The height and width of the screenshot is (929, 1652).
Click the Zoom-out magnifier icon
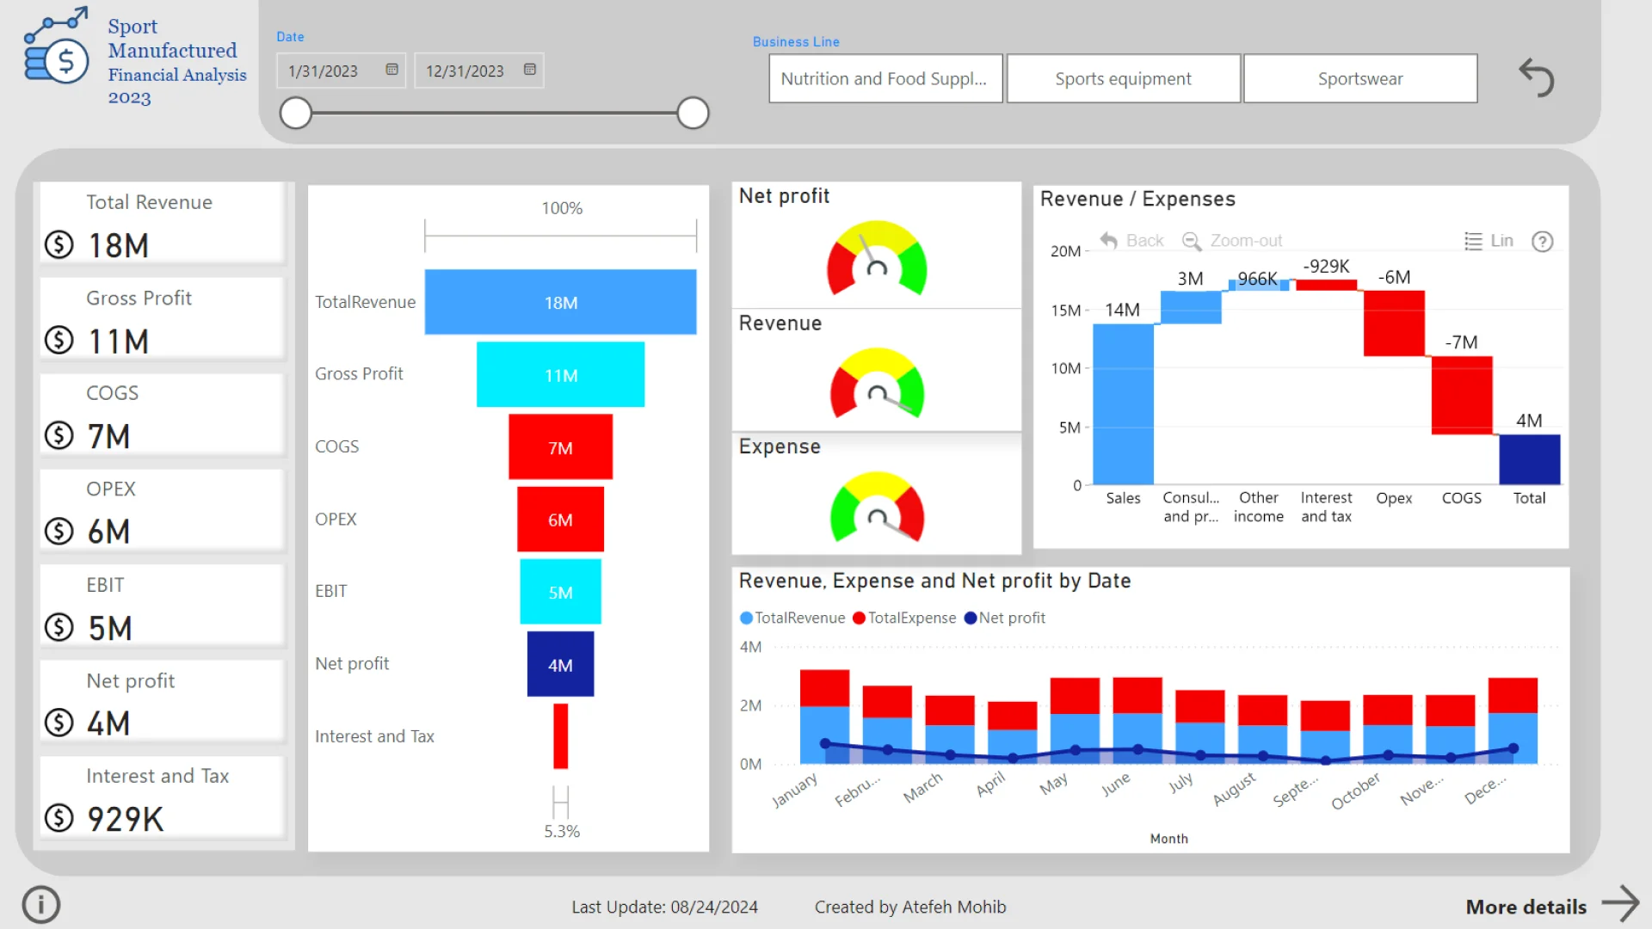[x=1192, y=241]
